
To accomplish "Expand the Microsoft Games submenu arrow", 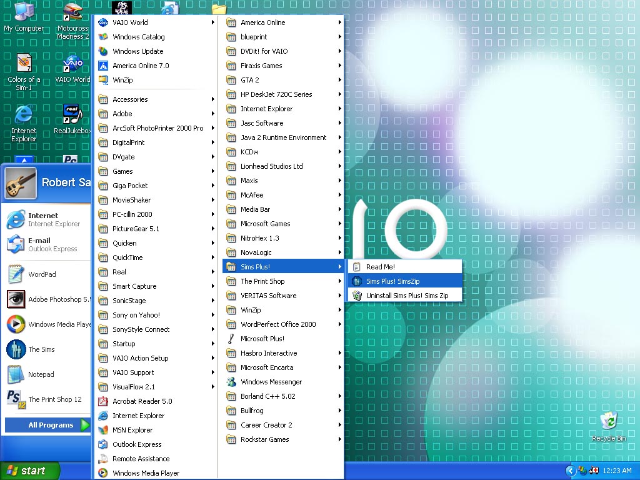I will pyautogui.click(x=339, y=224).
